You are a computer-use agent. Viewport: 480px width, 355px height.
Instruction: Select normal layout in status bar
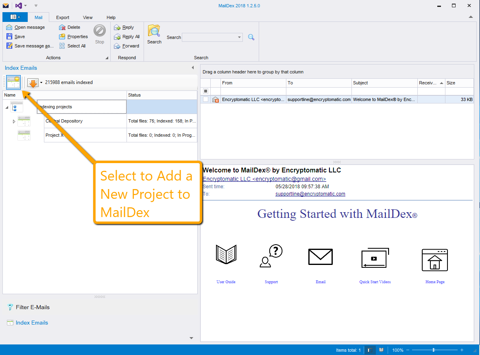tap(370, 350)
